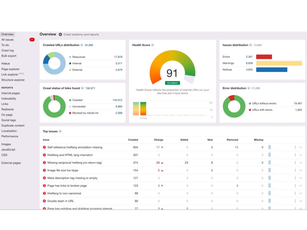Click error icon for Hreflang and HTML lang mismatch
The height and width of the screenshot is (230, 307).
45,155
